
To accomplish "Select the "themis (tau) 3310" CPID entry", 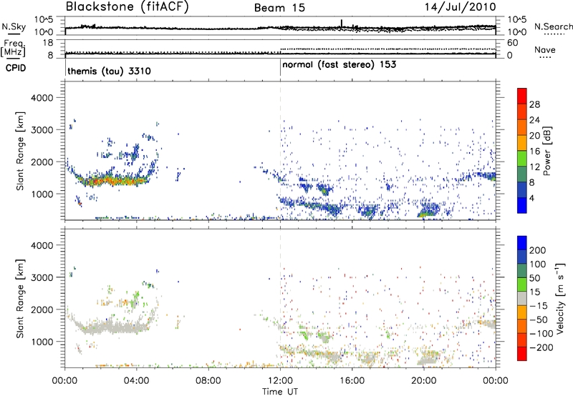I will click(109, 71).
